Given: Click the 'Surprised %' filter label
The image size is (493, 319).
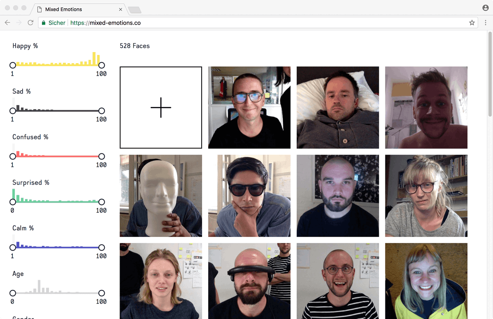Looking at the screenshot, I should (x=31, y=182).
